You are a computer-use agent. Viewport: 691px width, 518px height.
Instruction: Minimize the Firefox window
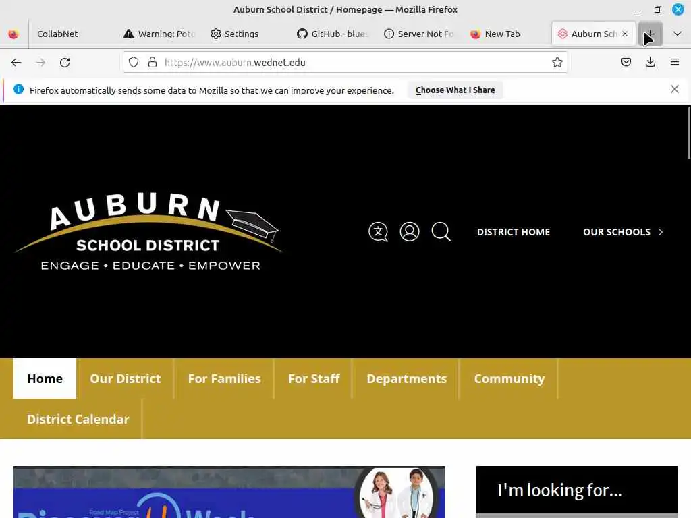(637, 9)
